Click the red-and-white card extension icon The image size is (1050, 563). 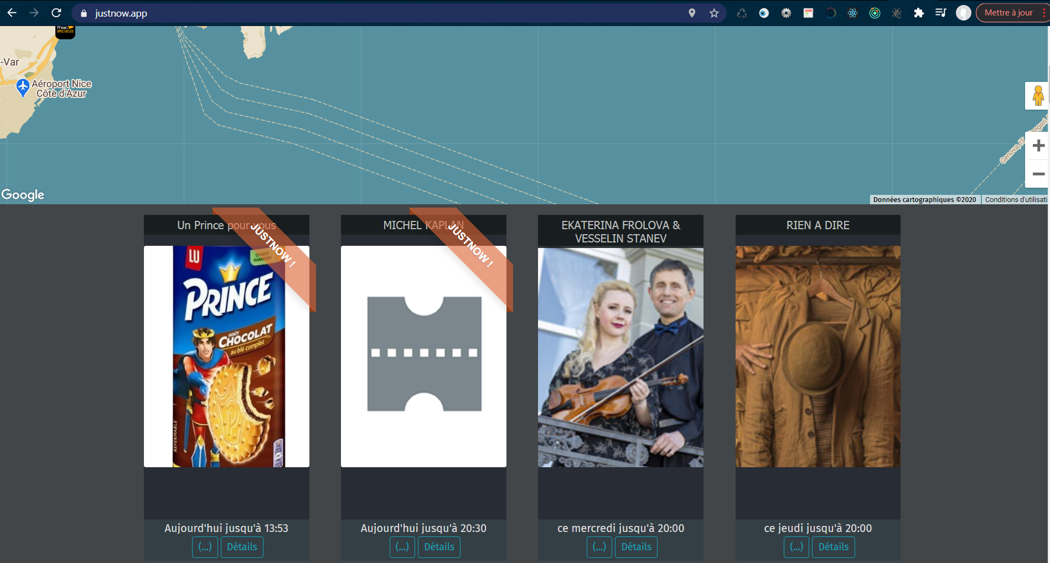[808, 13]
